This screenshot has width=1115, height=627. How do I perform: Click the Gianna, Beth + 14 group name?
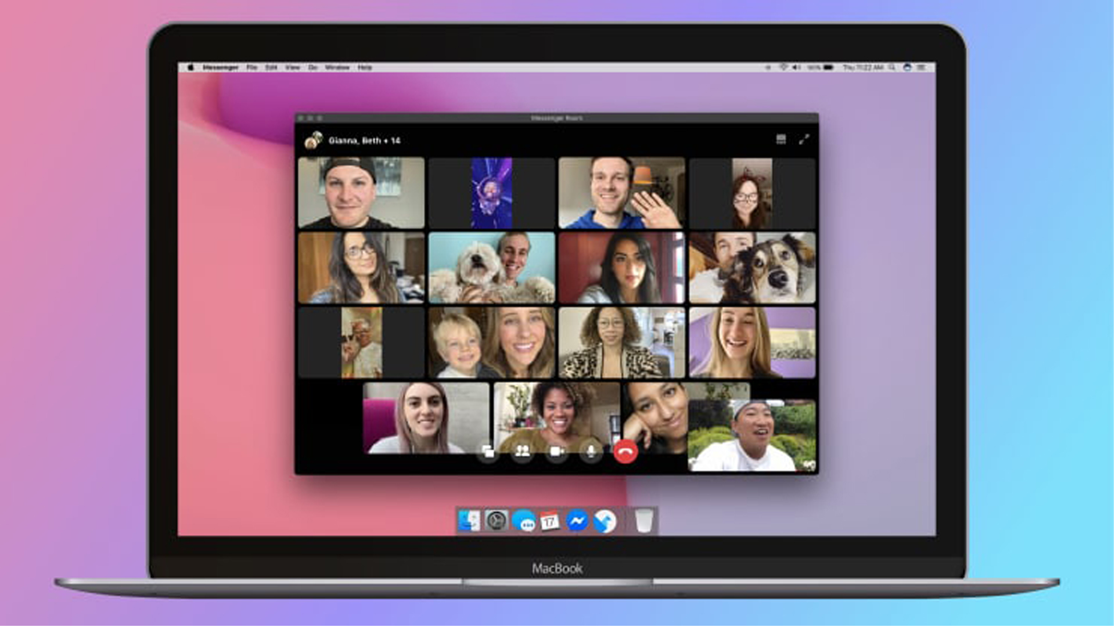click(364, 140)
